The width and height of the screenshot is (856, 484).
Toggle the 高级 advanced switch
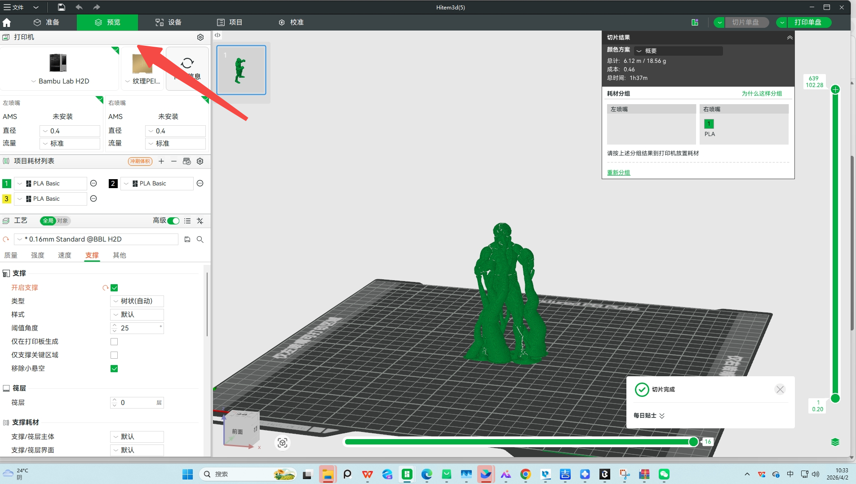tap(173, 220)
